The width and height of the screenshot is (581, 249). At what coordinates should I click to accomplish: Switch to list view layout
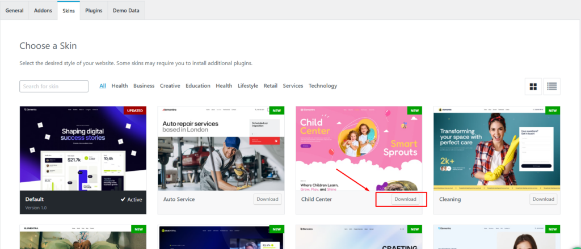(x=551, y=87)
